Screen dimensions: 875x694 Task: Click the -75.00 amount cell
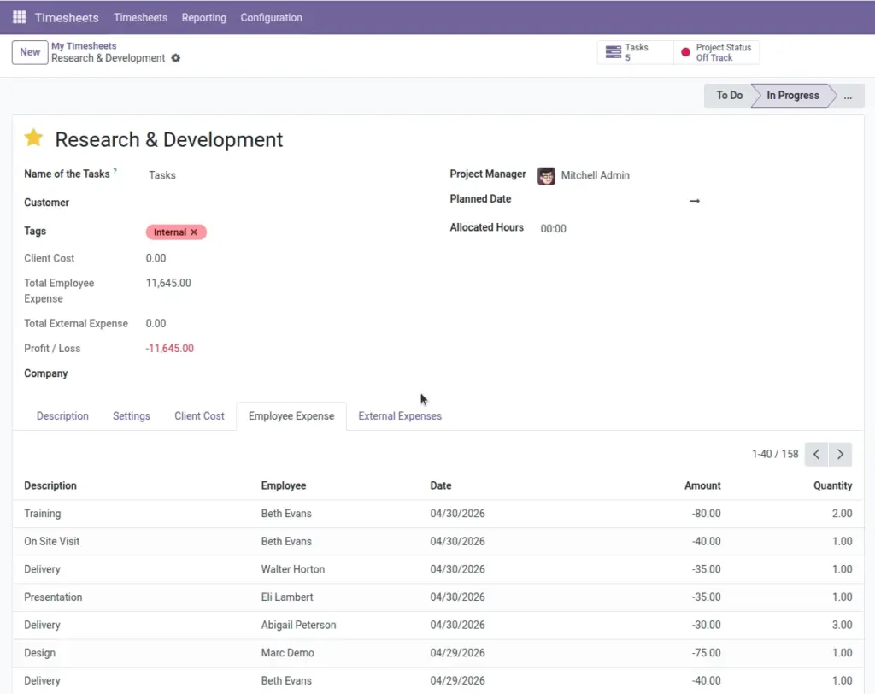706,653
